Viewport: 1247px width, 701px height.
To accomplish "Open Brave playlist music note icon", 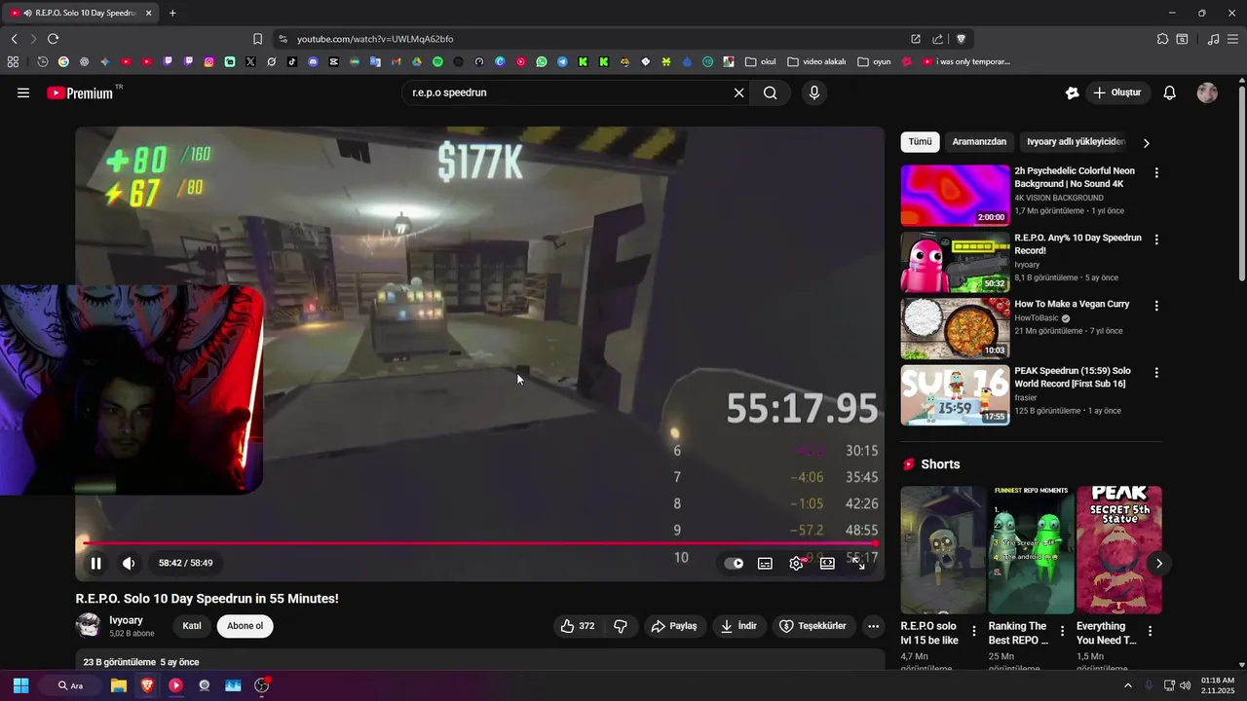I will click(x=1213, y=39).
